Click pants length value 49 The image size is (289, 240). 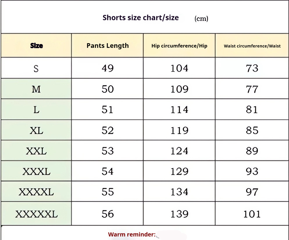click(108, 68)
